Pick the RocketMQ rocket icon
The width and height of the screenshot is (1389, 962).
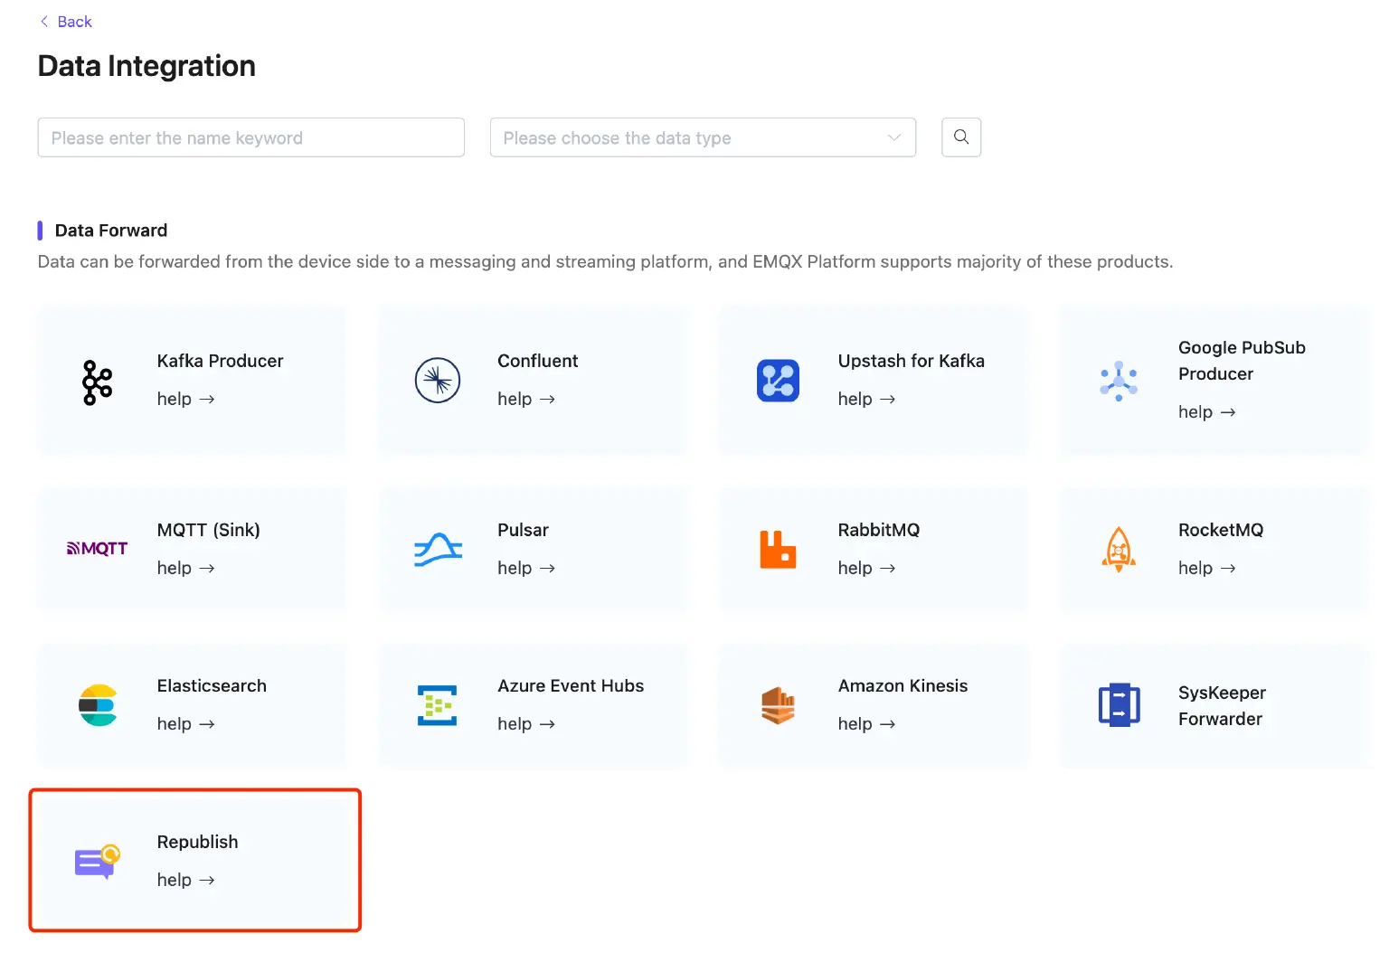coord(1119,550)
